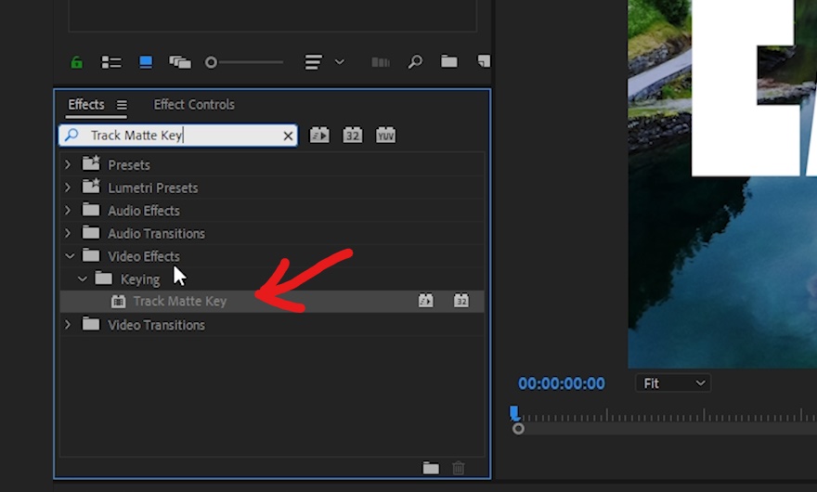Click the program monitor preview image
The image size is (817, 492).
tap(722, 184)
